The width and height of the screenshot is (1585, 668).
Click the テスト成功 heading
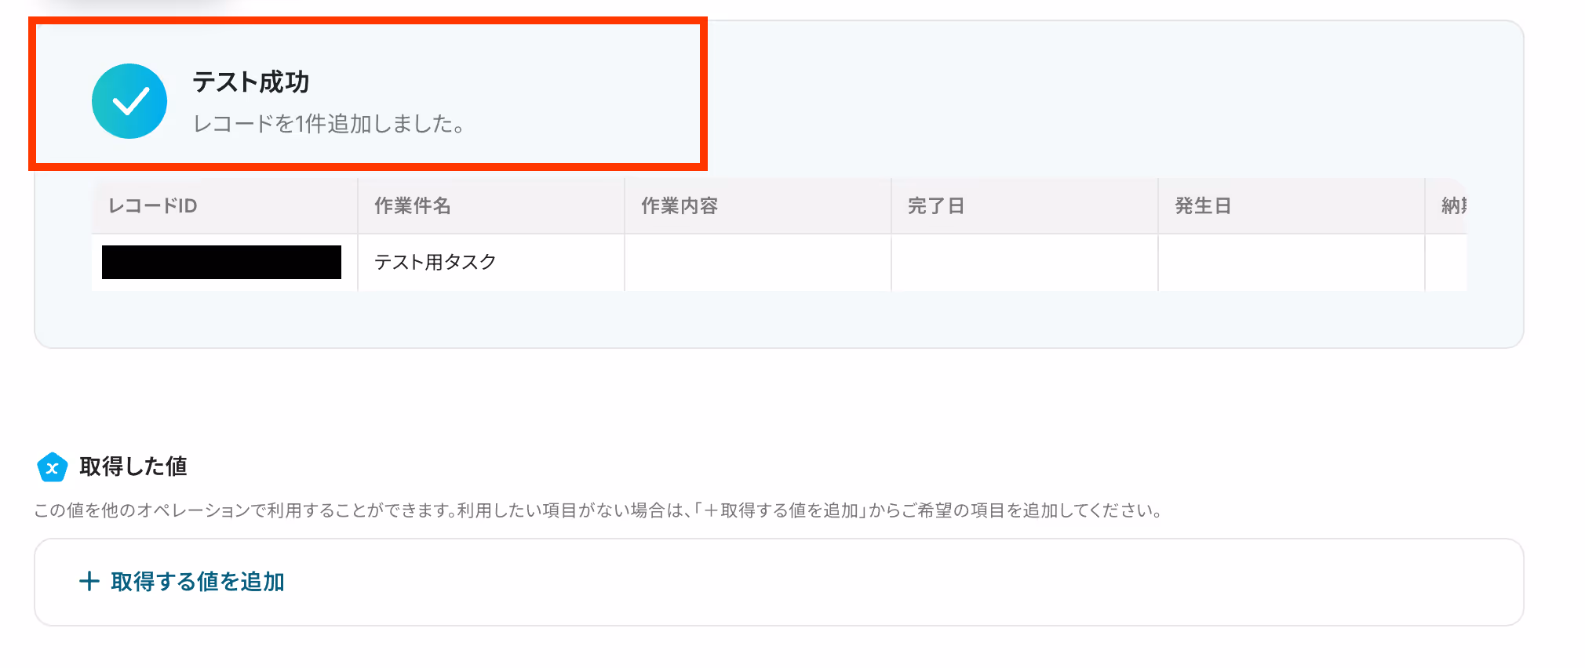(x=251, y=82)
